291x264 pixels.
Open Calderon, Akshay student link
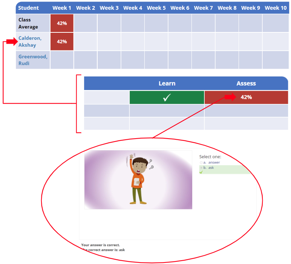(30, 41)
